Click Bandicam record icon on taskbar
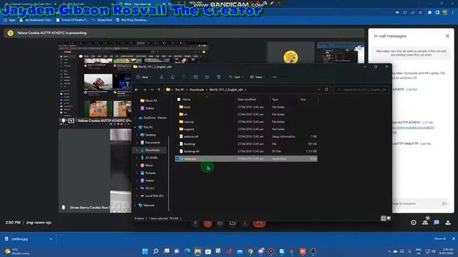The image size is (458, 257). tap(271, 251)
